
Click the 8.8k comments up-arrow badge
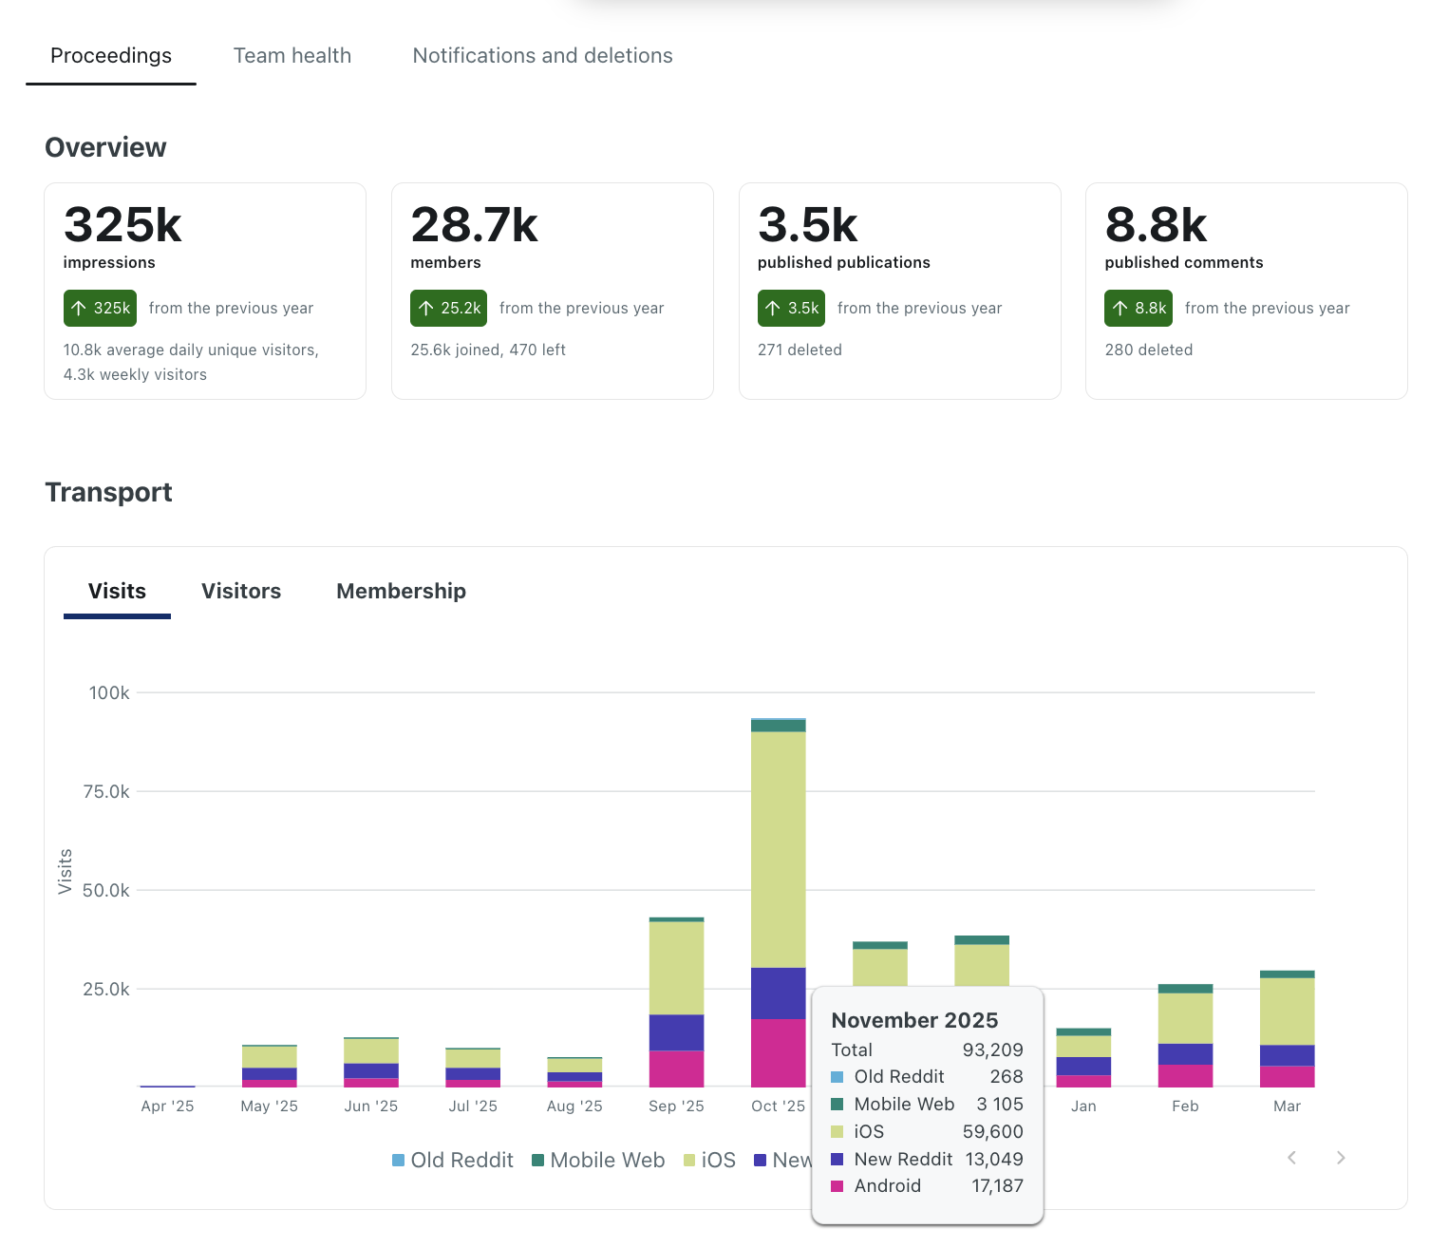click(1138, 308)
